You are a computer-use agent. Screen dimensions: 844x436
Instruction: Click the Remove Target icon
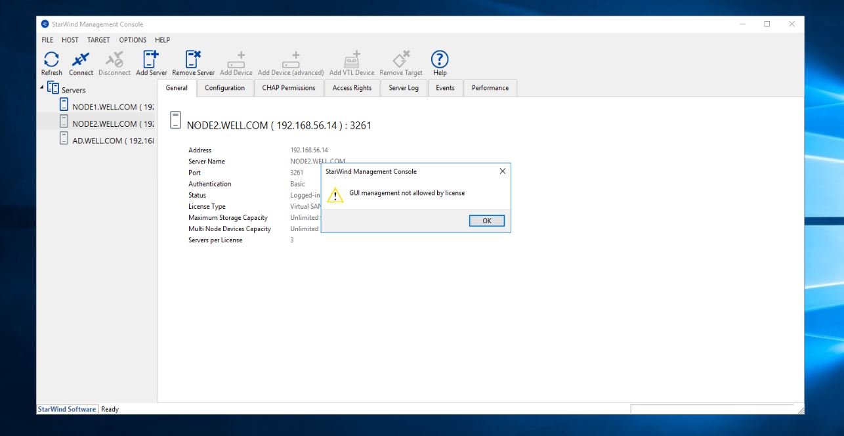(x=401, y=60)
